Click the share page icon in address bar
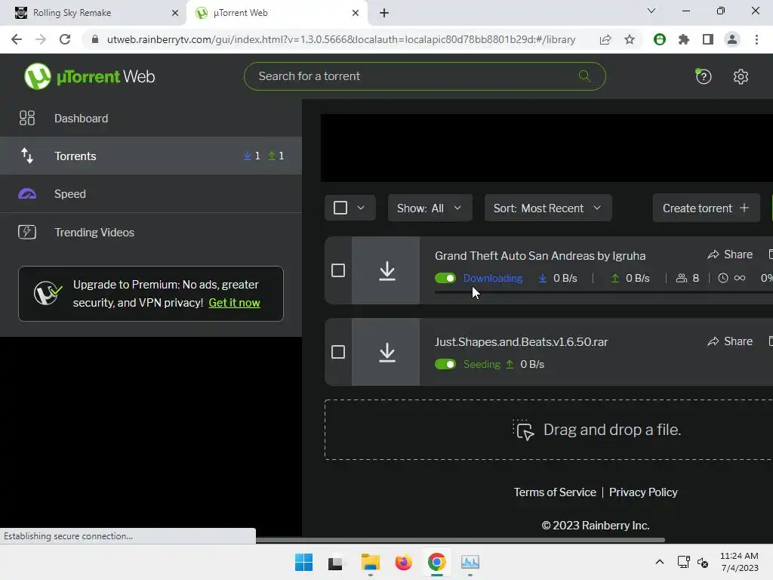The image size is (773, 580). [605, 39]
